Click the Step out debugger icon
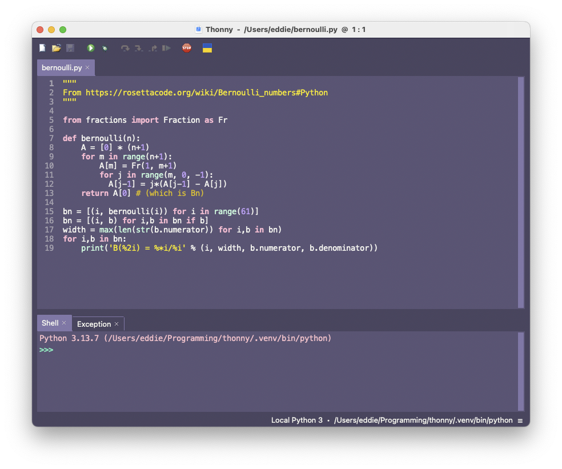 tap(152, 48)
